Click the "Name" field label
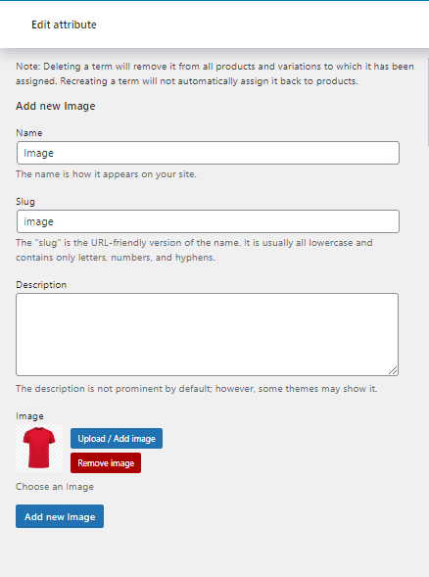This screenshot has height=577, width=429. pyautogui.click(x=29, y=133)
